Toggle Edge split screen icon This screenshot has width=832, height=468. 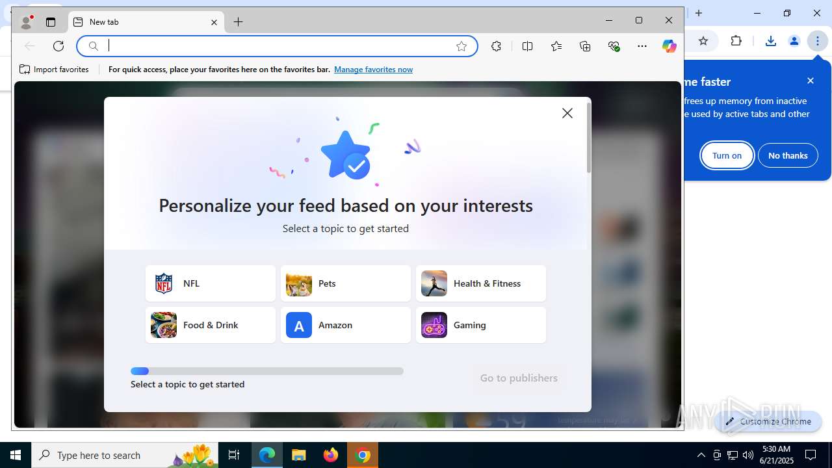coord(528,46)
